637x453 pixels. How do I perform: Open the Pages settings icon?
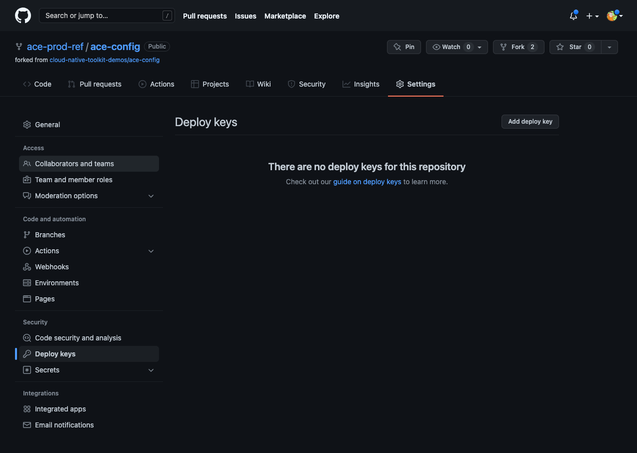[x=27, y=299]
